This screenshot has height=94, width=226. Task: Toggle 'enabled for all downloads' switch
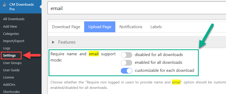point(127,63)
